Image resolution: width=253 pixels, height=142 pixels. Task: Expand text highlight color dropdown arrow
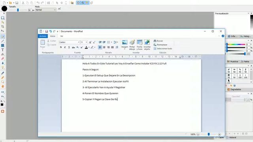coord(95,47)
